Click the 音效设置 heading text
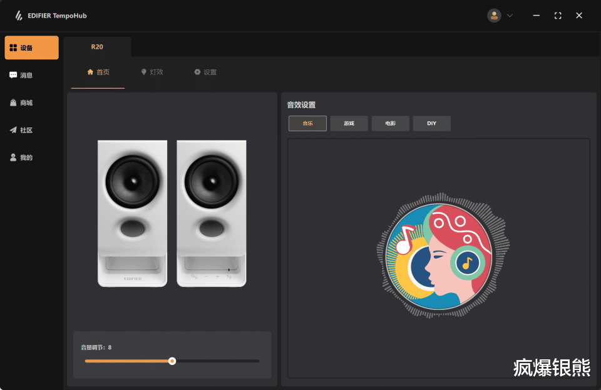 pos(301,105)
